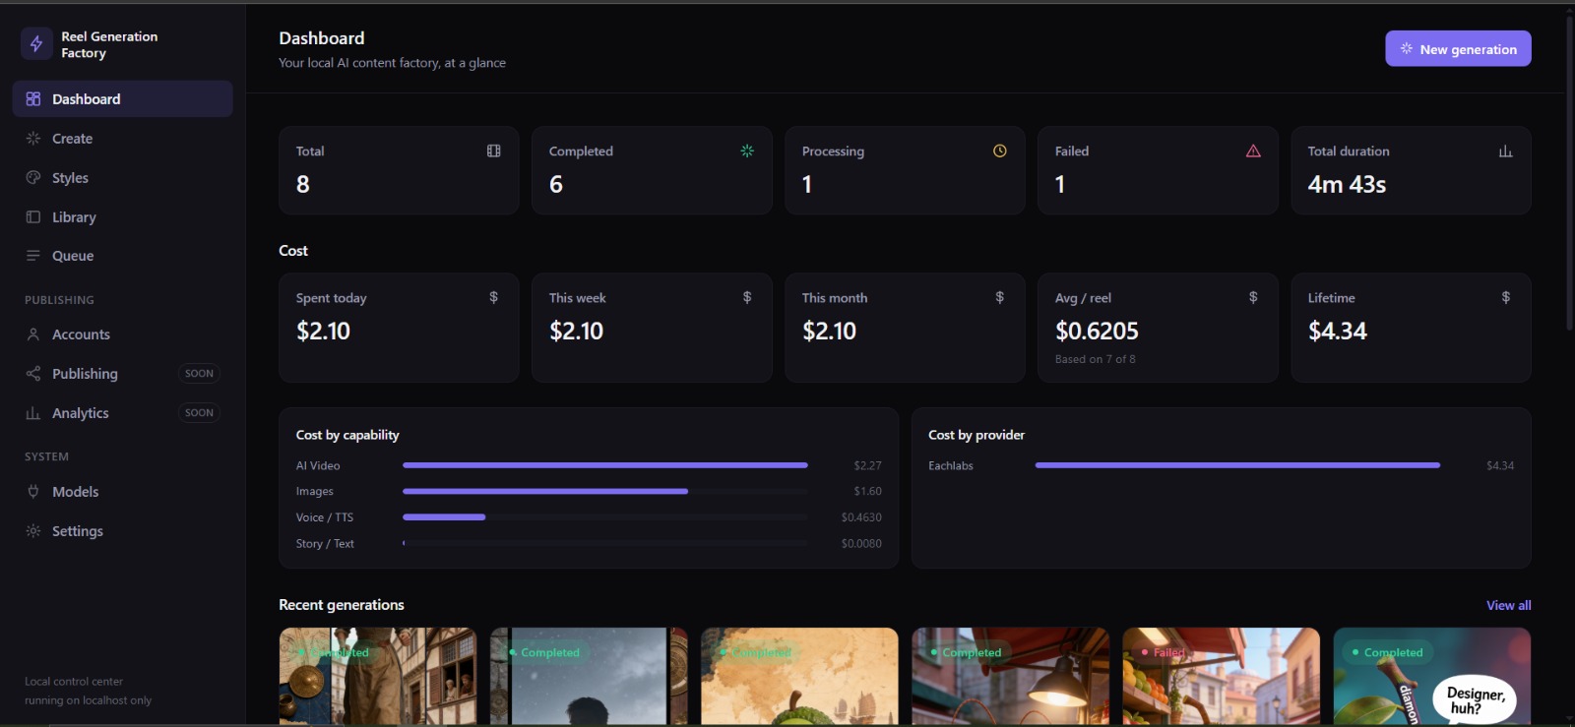Click the "$0.6205" average cost value
Image resolution: width=1575 pixels, height=727 pixels.
[1097, 331]
